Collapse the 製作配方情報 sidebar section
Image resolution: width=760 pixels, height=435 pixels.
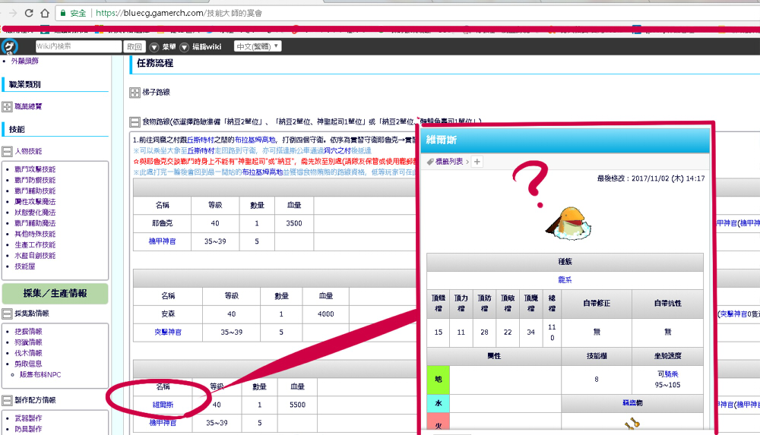7,401
